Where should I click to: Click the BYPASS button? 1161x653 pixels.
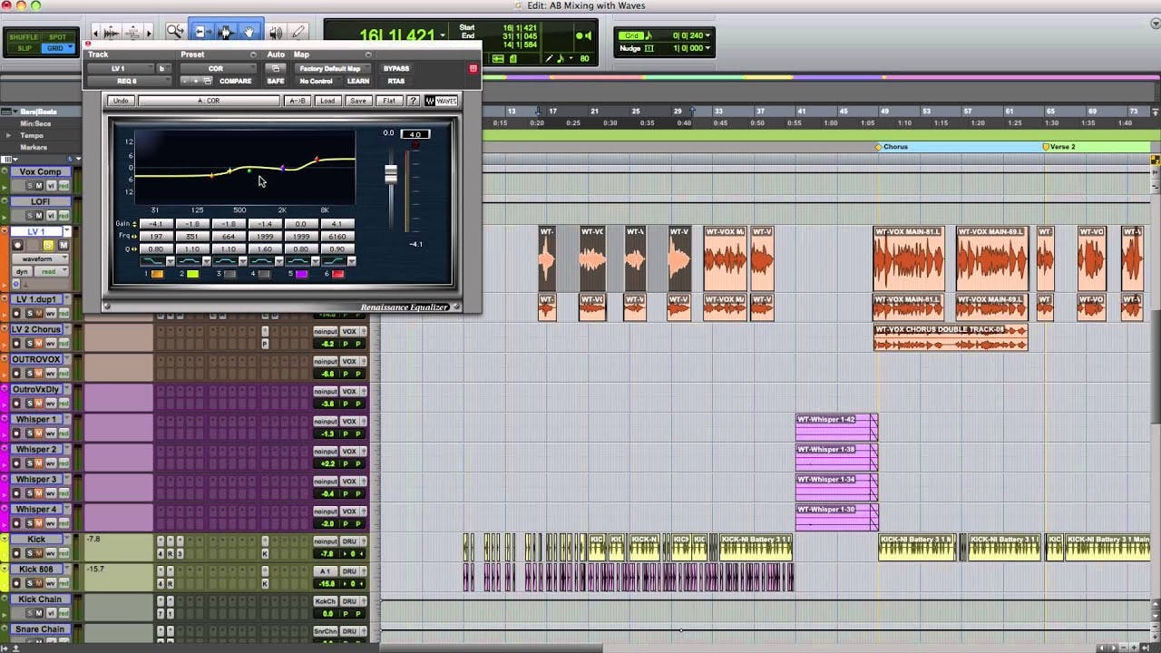396,68
